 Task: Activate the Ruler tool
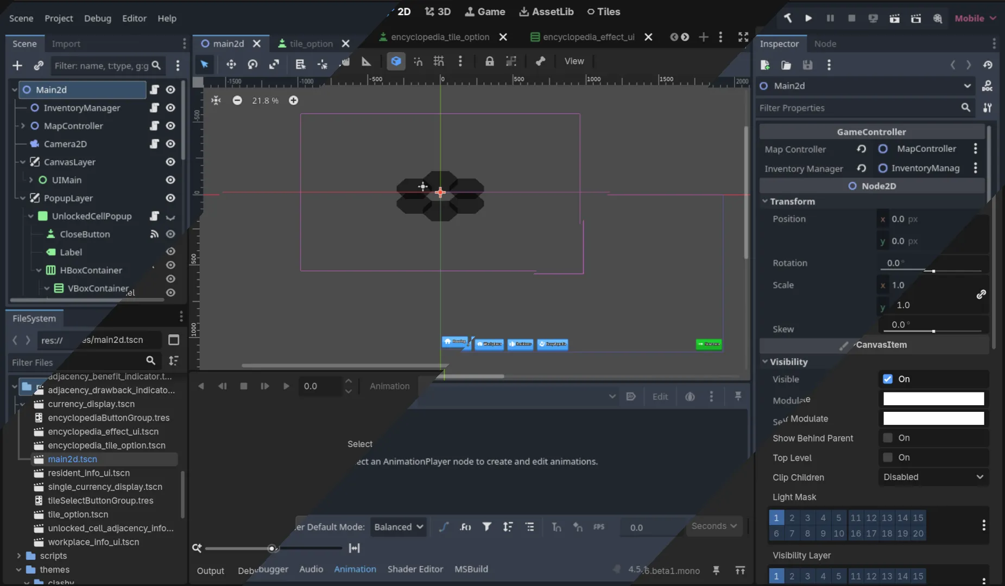[366, 62]
